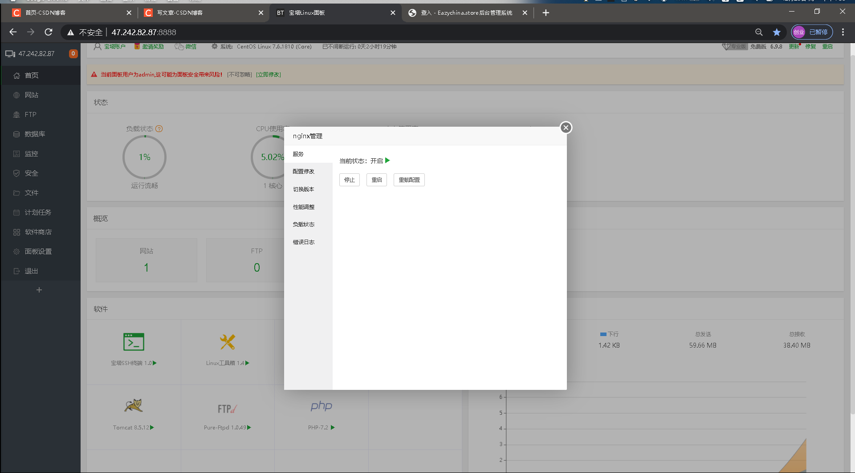Open 面板设置 in the sidebar
The image size is (855, 473).
pyautogui.click(x=41, y=252)
